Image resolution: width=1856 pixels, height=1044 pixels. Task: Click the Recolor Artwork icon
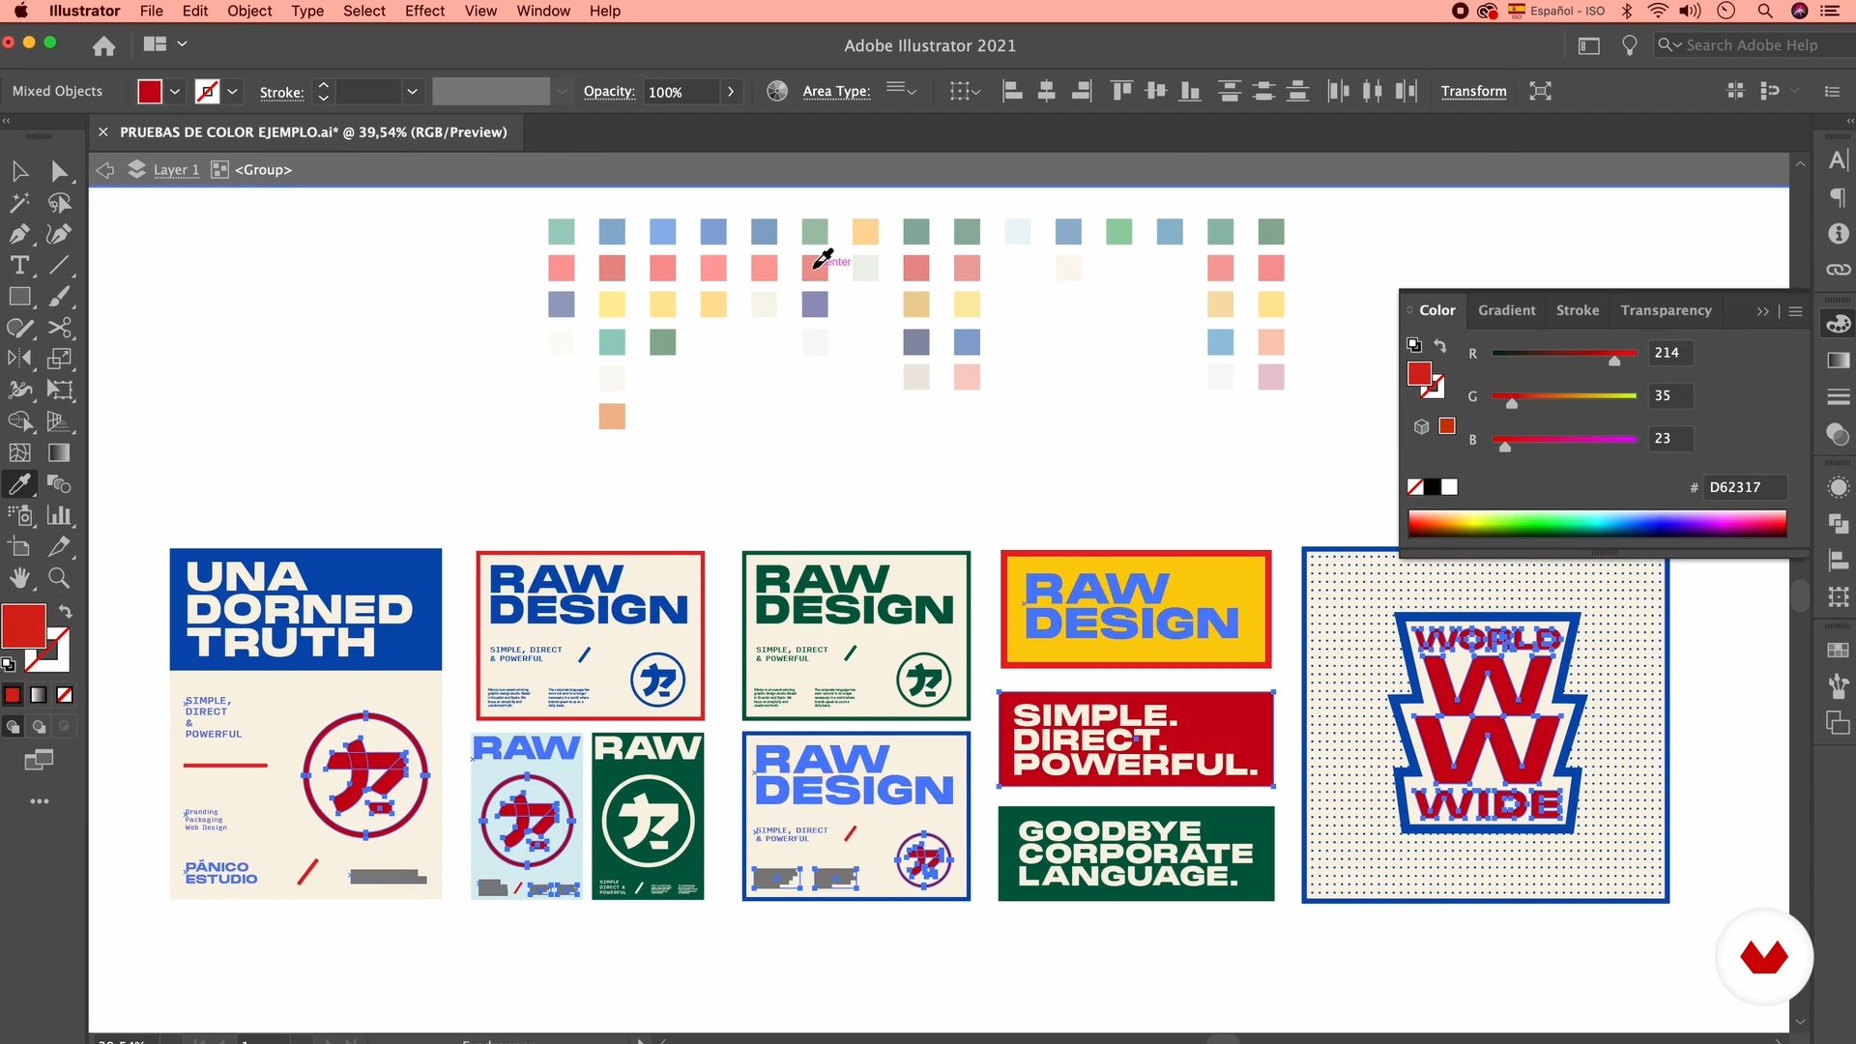(x=777, y=91)
